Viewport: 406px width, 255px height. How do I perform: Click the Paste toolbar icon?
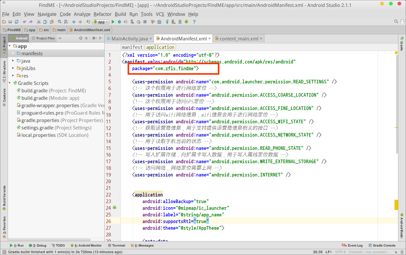pos(52,22)
